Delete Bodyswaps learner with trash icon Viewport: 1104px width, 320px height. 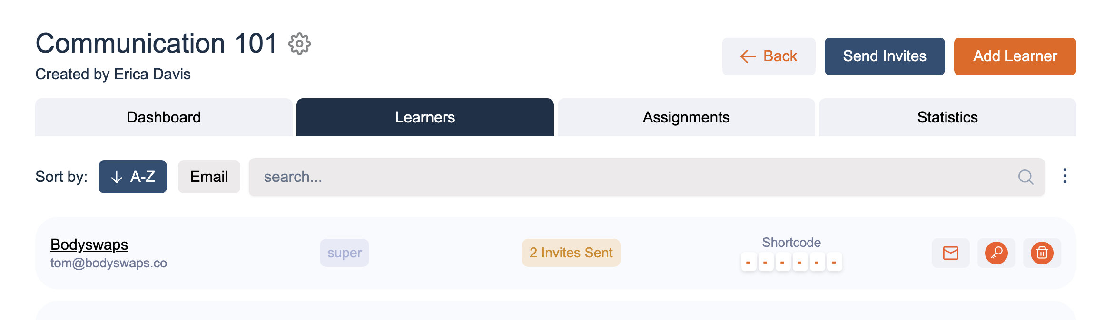click(1042, 253)
